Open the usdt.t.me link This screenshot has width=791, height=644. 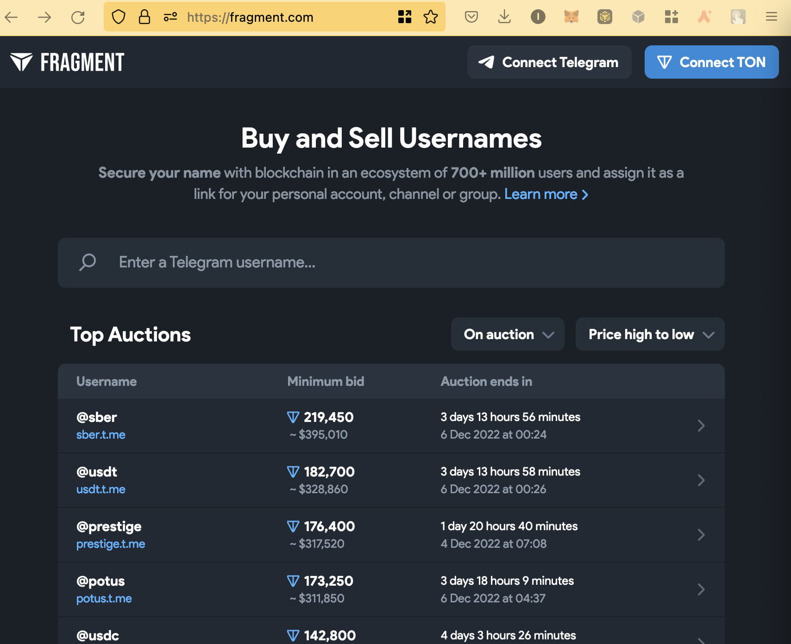click(x=101, y=489)
